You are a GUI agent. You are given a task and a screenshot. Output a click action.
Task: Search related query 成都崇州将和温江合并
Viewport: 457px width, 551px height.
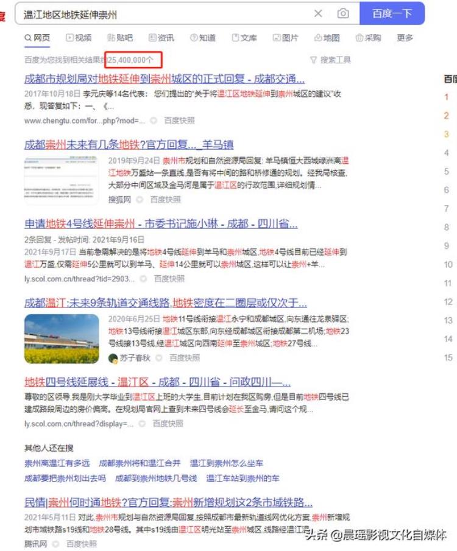140,463
